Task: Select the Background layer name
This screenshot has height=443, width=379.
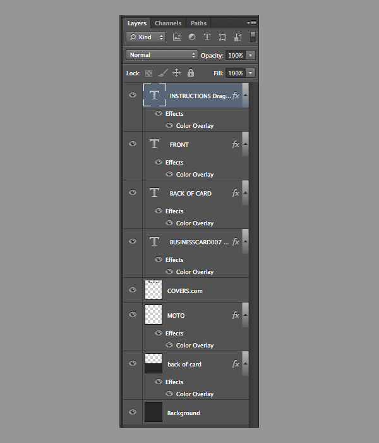Action: [x=184, y=413]
